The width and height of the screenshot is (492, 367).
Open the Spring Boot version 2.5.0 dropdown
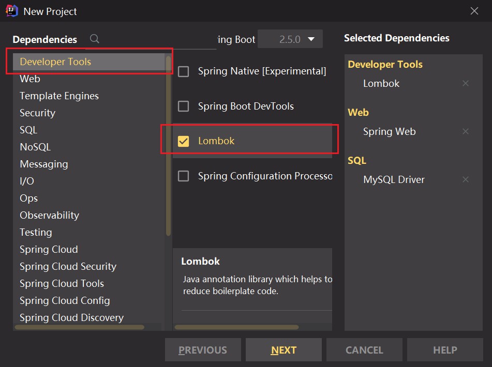[x=290, y=39]
